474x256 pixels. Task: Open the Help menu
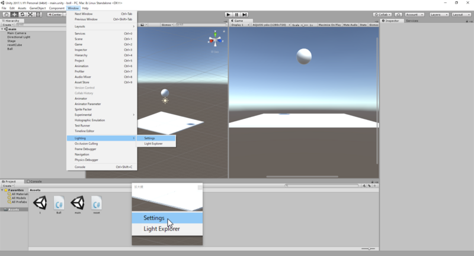(x=85, y=8)
